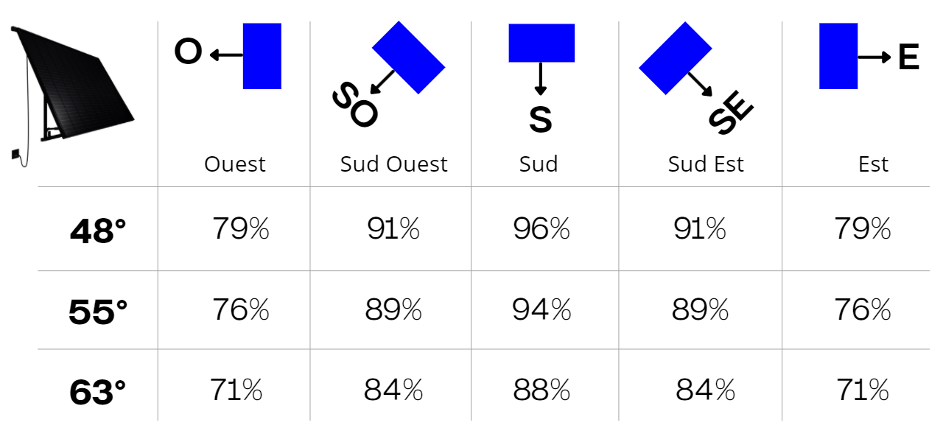Select the Est column header
The image size is (943, 442).
coord(874,164)
